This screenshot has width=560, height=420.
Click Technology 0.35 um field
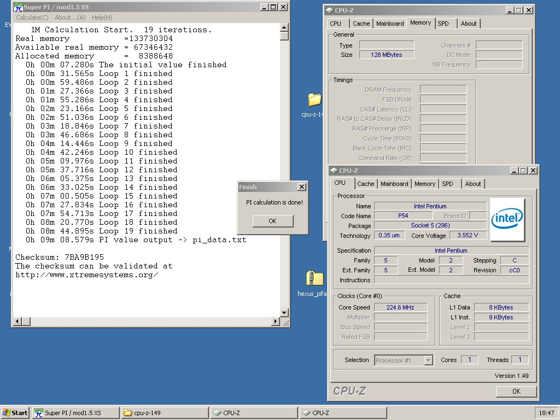[x=389, y=235]
